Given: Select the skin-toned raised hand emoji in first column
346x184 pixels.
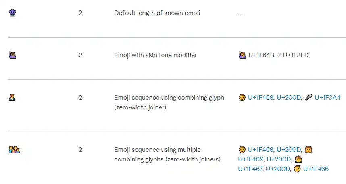Looking at the screenshot, I should (x=13, y=55).
